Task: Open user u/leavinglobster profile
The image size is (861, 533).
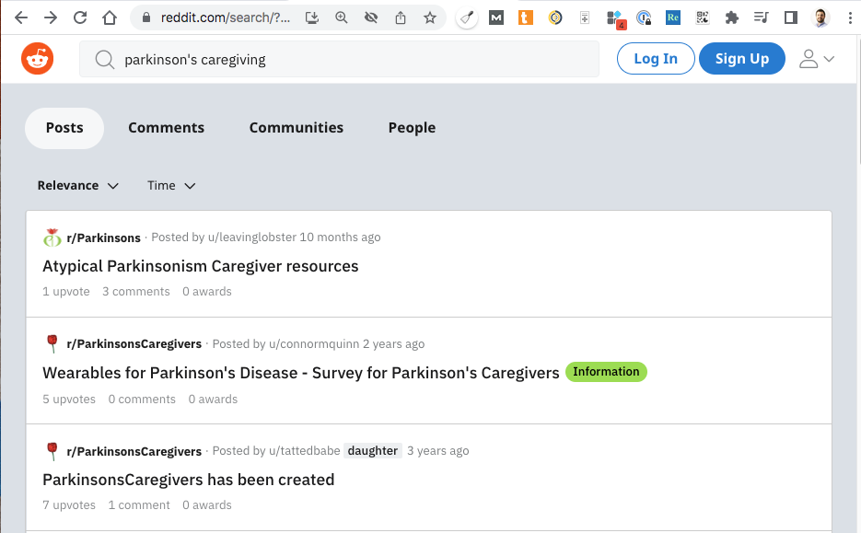Action: tap(252, 238)
